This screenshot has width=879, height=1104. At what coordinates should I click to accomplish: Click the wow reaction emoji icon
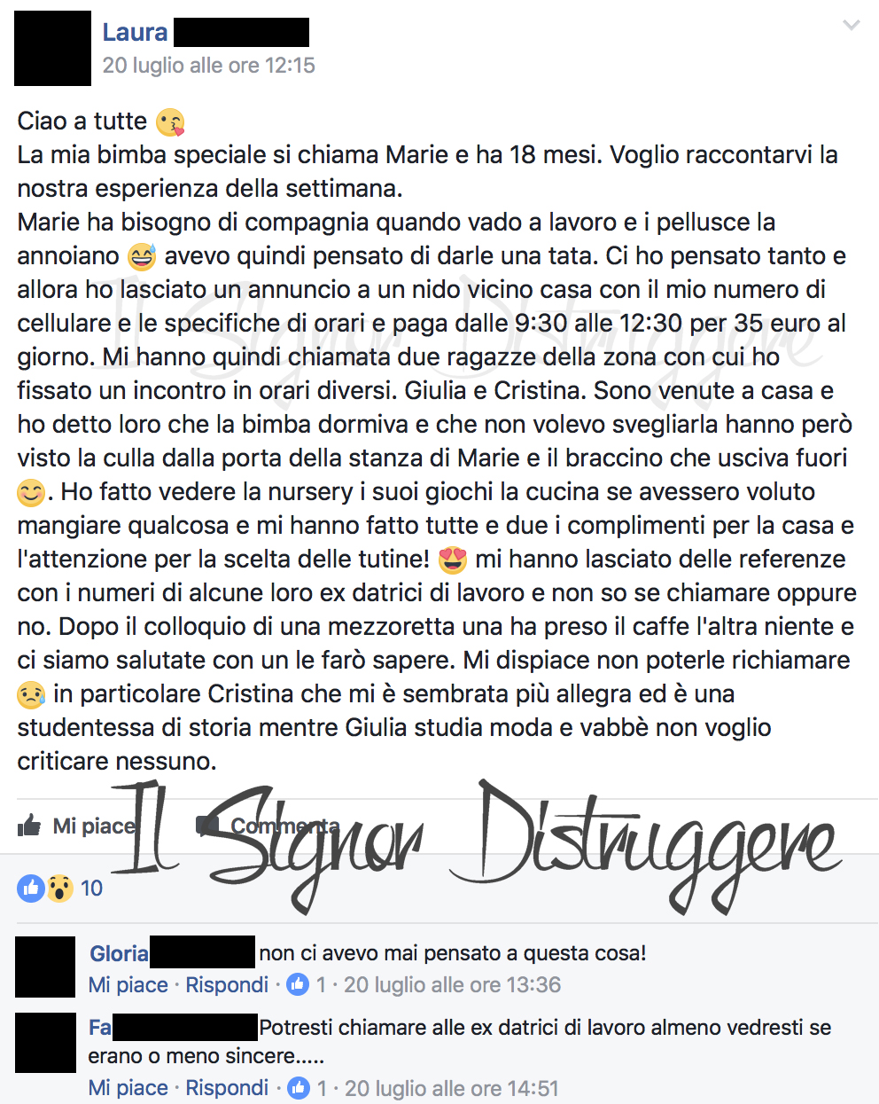coord(58,888)
